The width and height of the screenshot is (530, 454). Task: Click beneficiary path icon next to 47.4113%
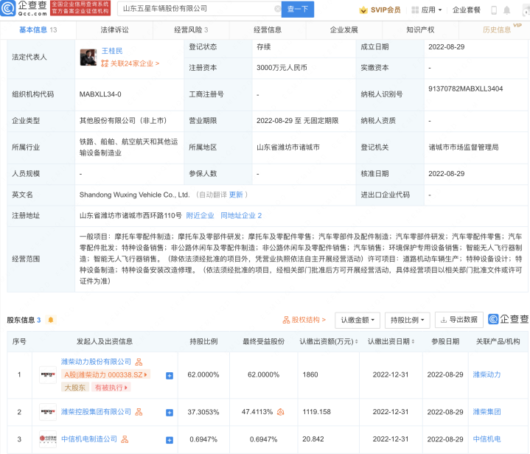(281, 412)
